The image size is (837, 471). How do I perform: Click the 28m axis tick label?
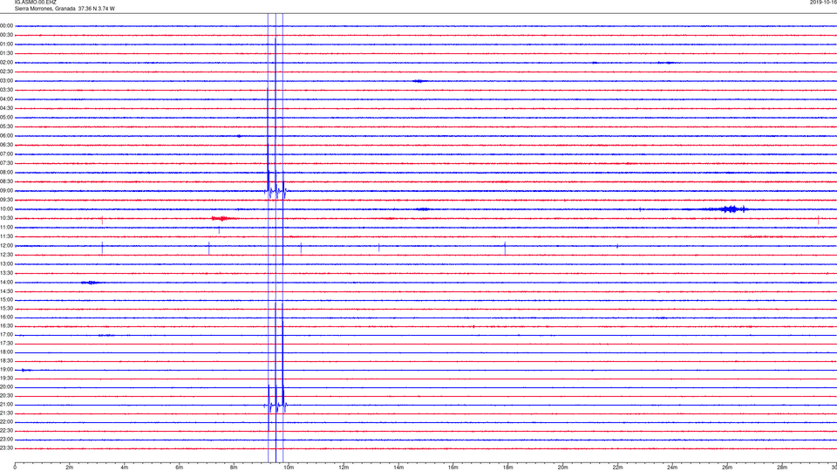pyautogui.click(x=782, y=468)
